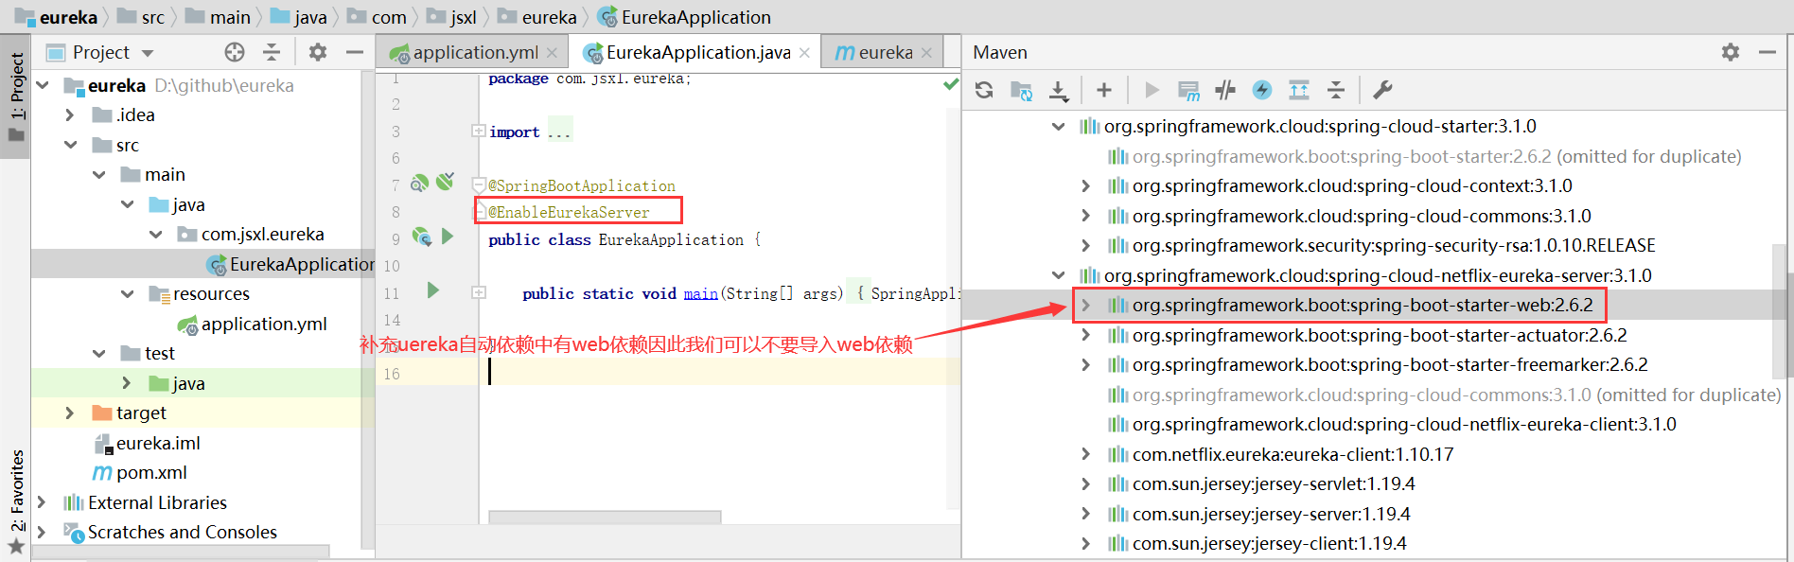The image size is (1794, 562).
Task: Click Generate Sources and Update Folders icon
Action: 1021,90
